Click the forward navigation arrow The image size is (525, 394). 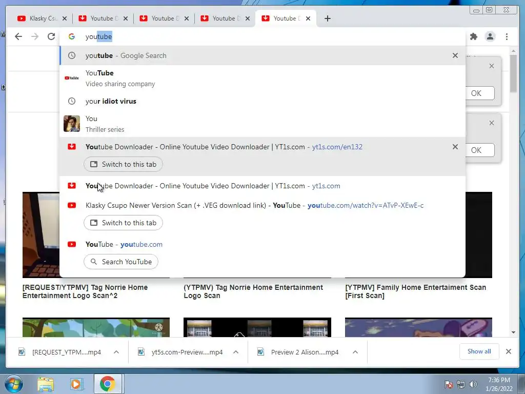point(35,36)
